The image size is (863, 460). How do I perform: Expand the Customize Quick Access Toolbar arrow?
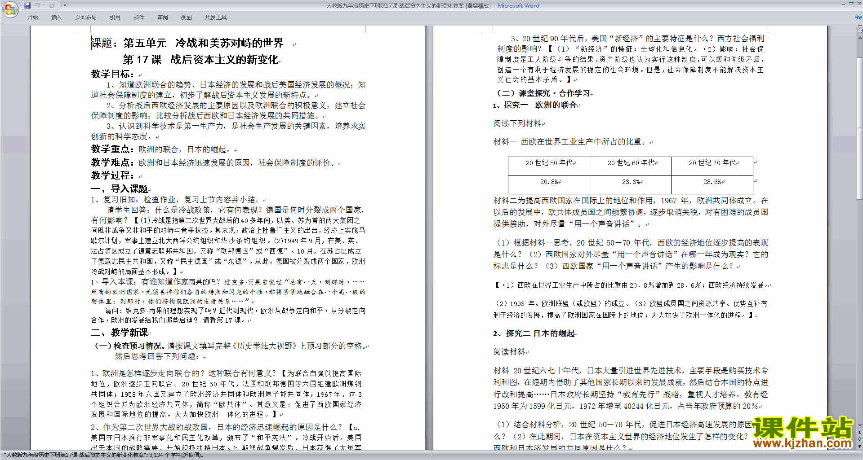65,5
